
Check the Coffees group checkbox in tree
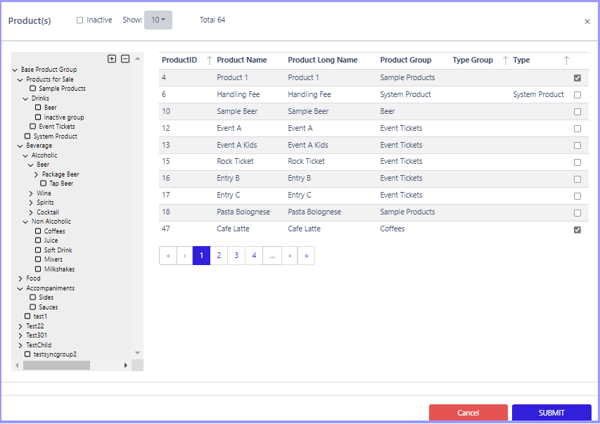click(x=38, y=231)
